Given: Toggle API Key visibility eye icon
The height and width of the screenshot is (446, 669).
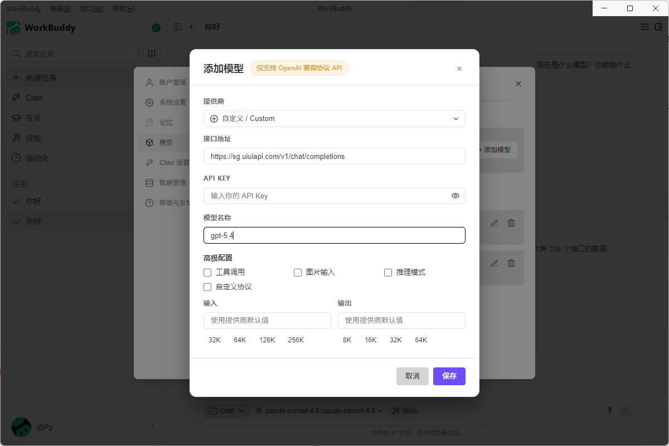Looking at the screenshot, I should coord(455,196).
